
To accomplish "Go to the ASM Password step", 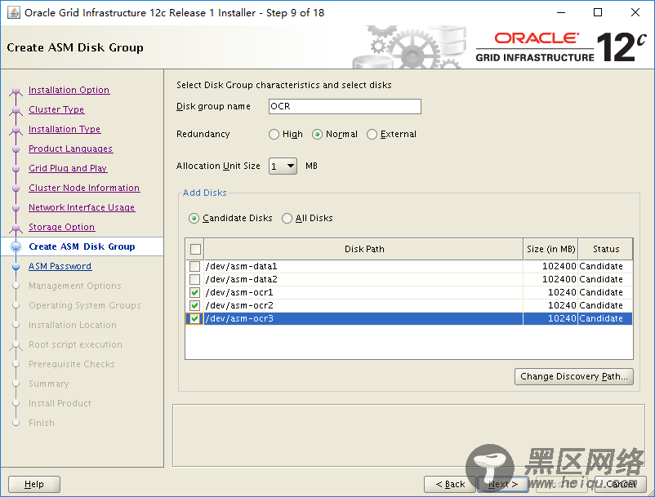I will (60, 266).
